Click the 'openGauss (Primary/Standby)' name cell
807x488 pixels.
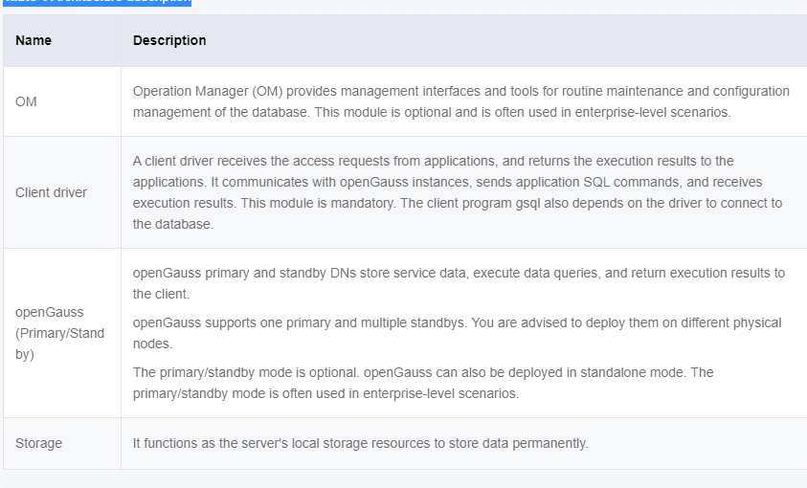pyautogui.click(x=62, y=333)
